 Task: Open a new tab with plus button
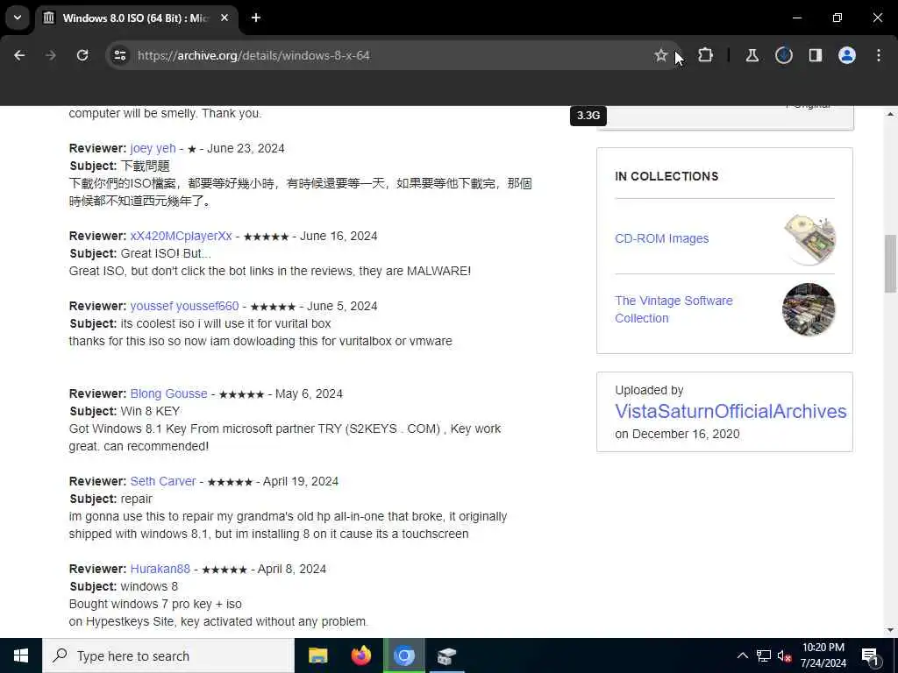[256, 18]
